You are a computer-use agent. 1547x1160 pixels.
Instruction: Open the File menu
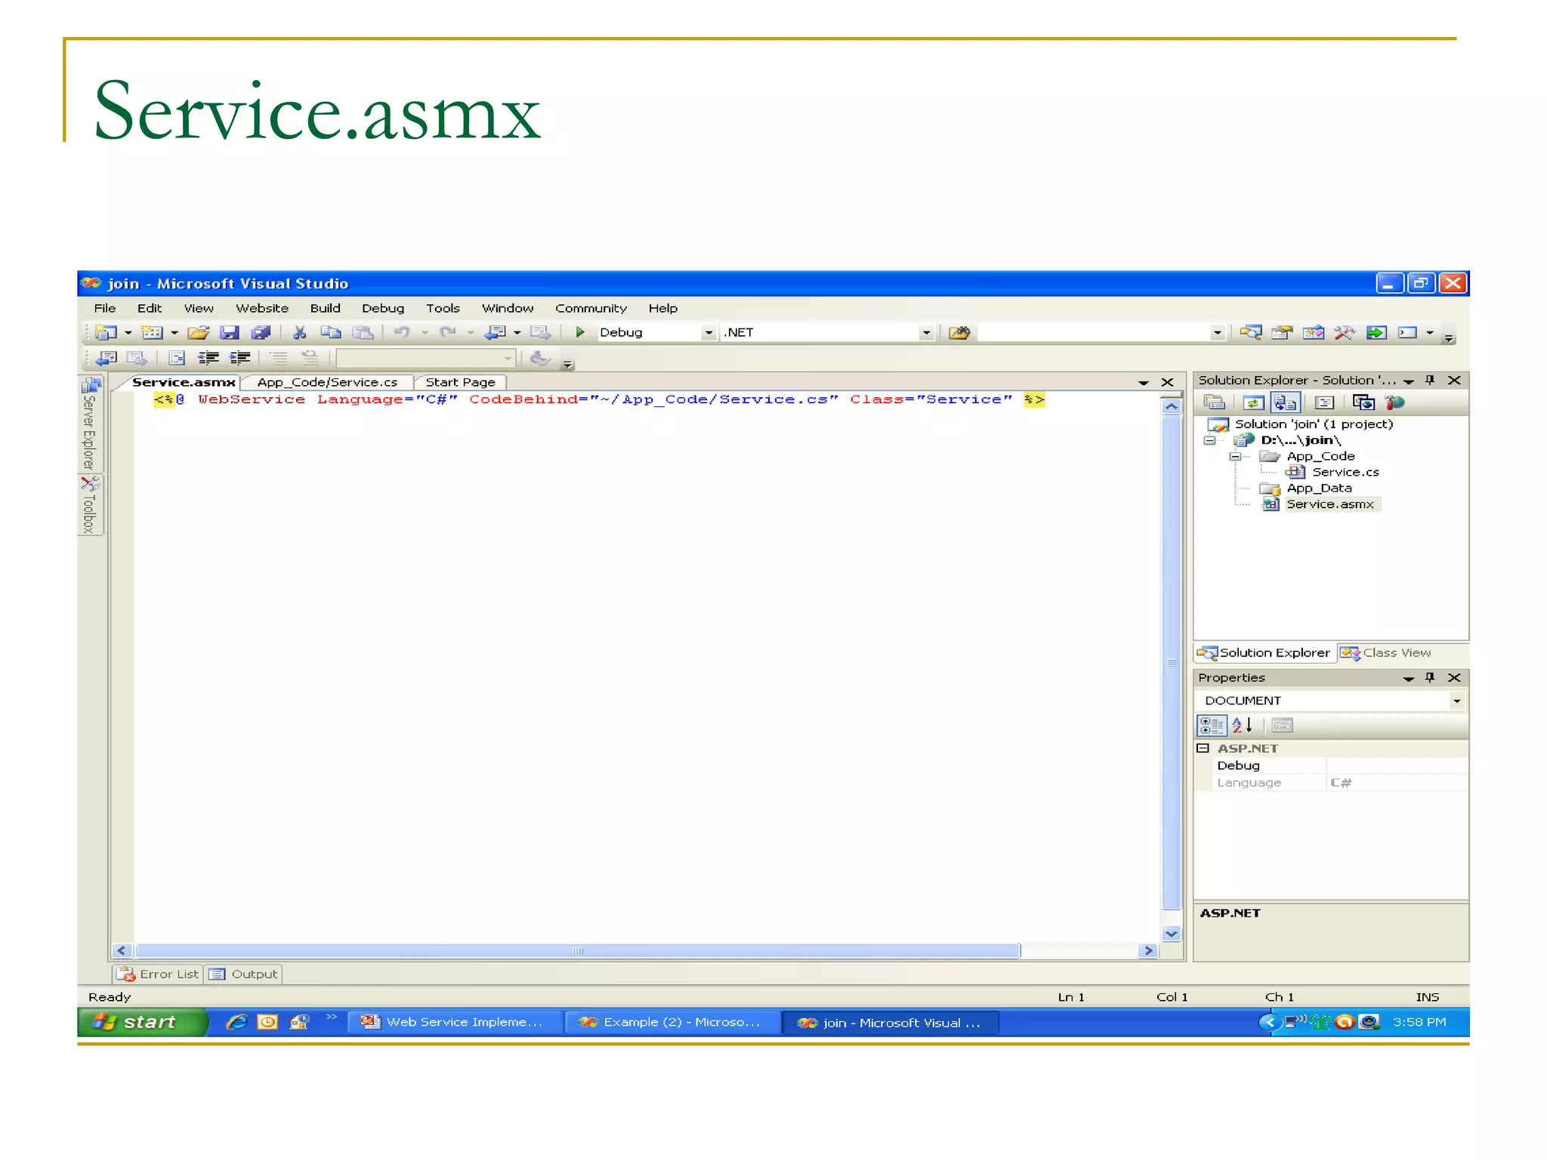[105, 308]
